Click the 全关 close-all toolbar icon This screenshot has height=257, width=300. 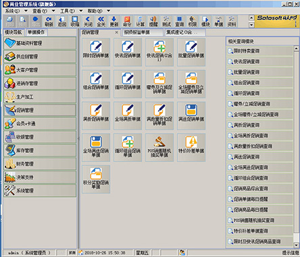click(101, 22)
